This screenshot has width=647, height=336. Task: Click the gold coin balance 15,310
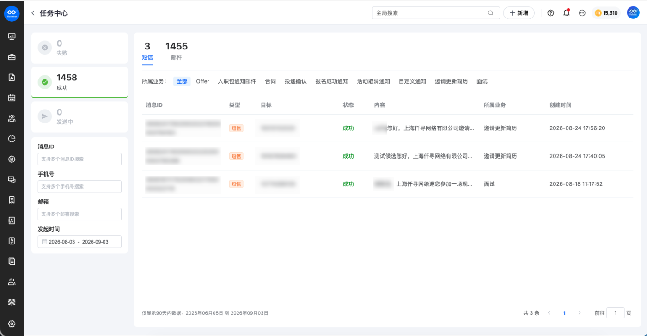(x=606, y=13)
